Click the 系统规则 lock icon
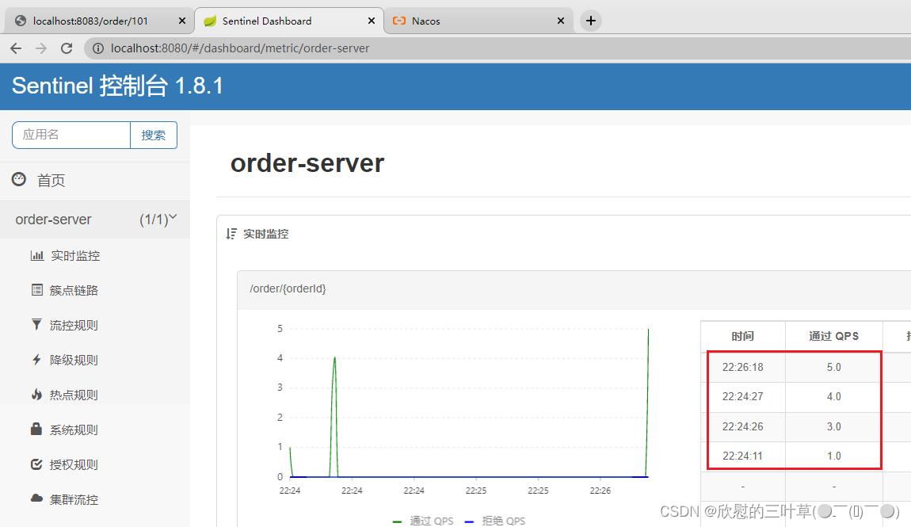This screenshot has height=527, width=911. 36,429
